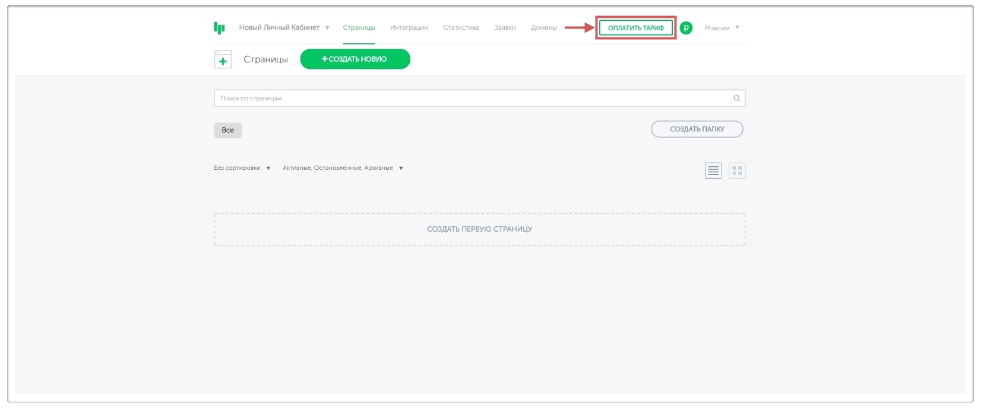The width and height of the screenshot is (981, 414).
Task: Select the Все folder filter
Action: (x=227, y=130)
